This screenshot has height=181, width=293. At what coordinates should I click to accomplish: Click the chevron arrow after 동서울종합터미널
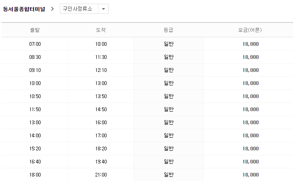[52, 9]
